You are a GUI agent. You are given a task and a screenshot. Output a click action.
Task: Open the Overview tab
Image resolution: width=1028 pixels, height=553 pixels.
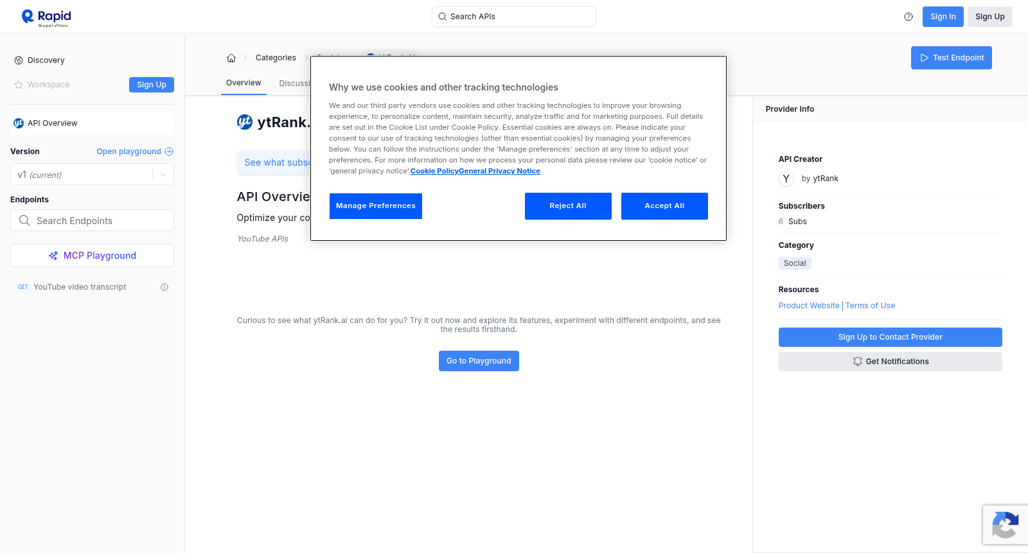tap(244, 83)
